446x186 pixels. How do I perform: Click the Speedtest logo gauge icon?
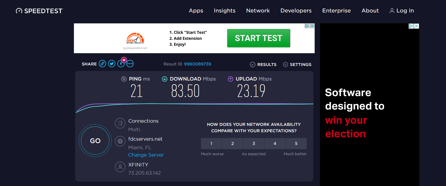point(19,11)
